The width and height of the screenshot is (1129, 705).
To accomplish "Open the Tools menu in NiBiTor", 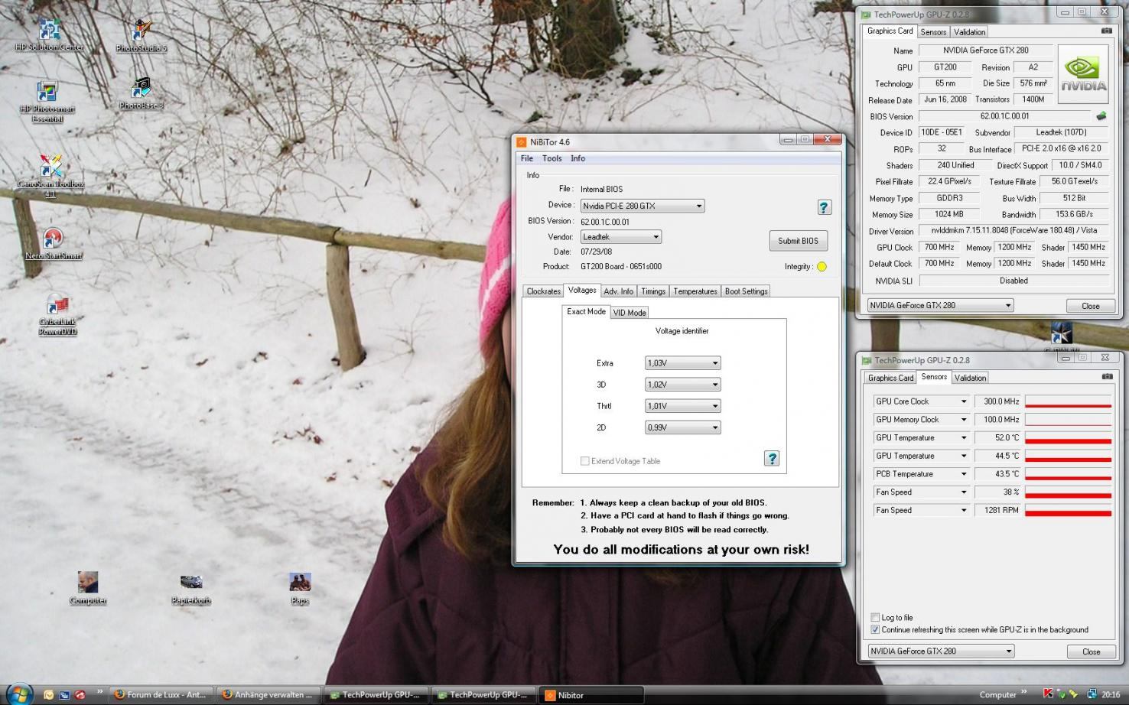I will [552, 158].
